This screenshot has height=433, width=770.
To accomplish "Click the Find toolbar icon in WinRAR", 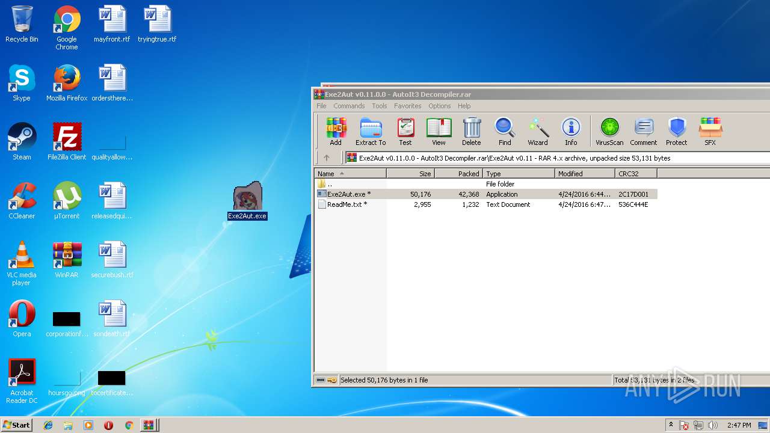I will click(x=505, y=132).
